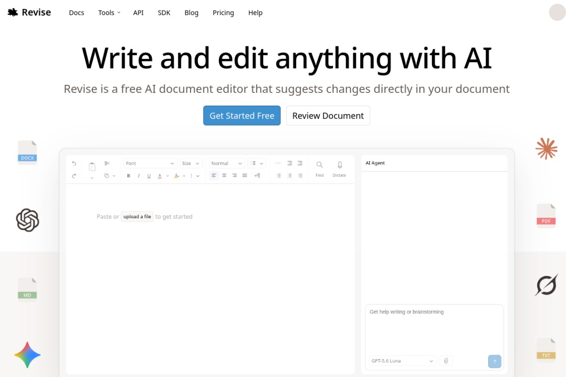Open more formatting options (three dots)
Image resolution: width=566 pixels, height=377 pixels.
click(191, 175)
